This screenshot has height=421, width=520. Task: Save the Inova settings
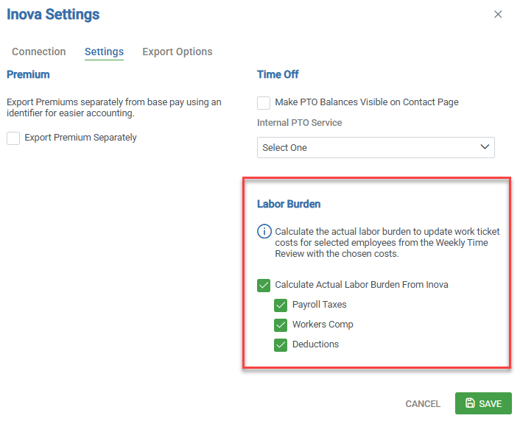click(x=483, y=403)
